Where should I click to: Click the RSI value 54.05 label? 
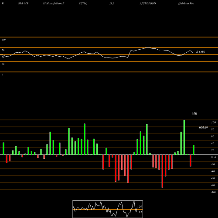200,52
